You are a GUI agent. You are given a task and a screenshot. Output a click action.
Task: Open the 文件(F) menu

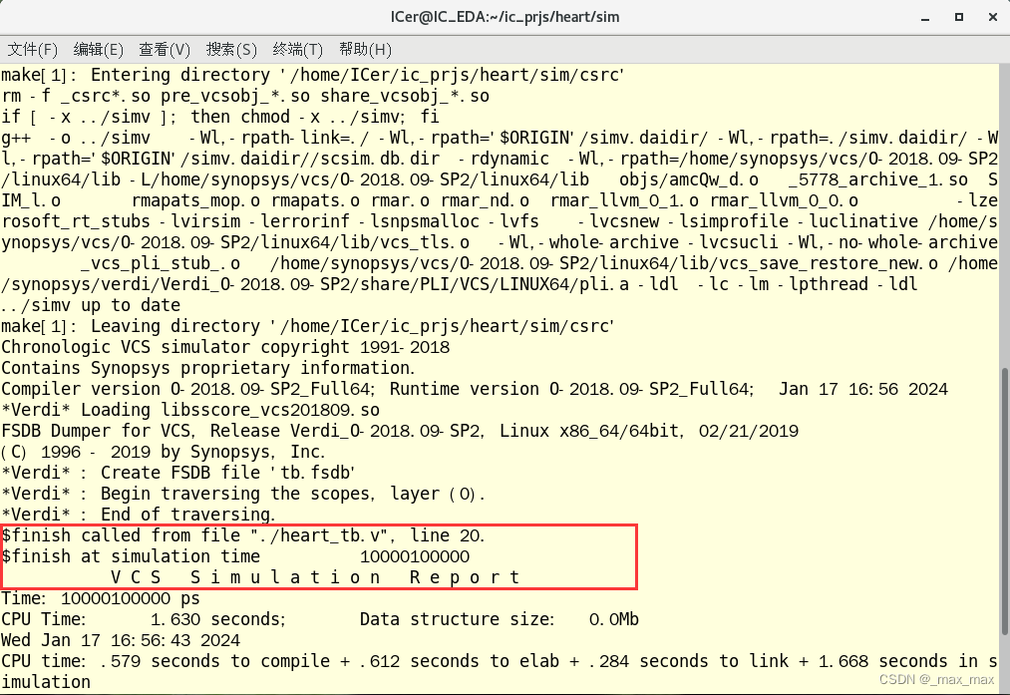point(32,50)
